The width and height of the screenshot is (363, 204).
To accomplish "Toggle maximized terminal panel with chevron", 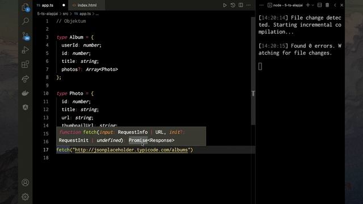I will (x=335, y=5).
